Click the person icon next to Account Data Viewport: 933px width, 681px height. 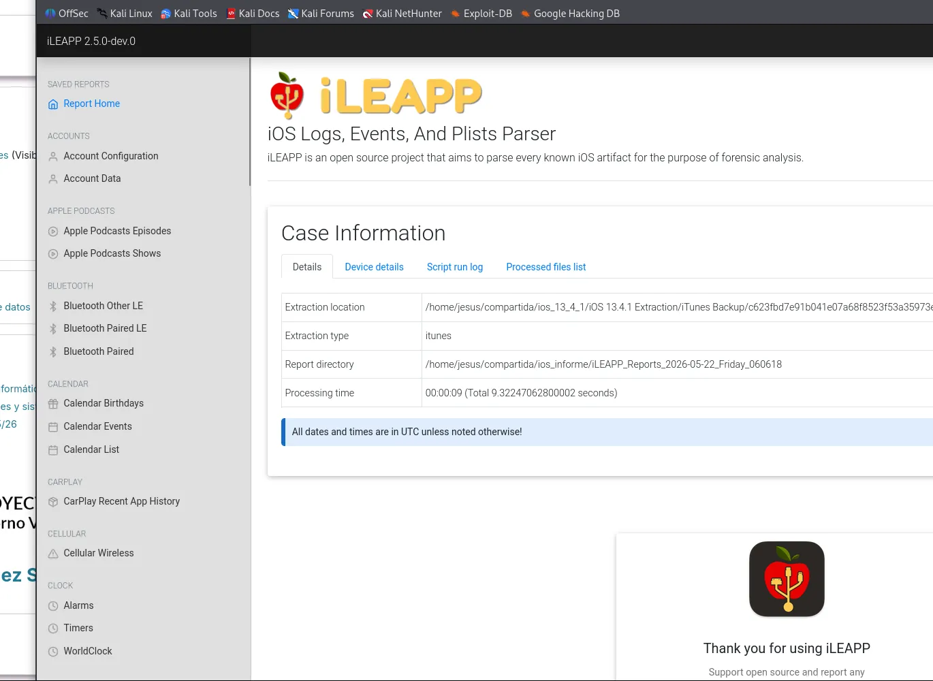click(x=53, y=179)
